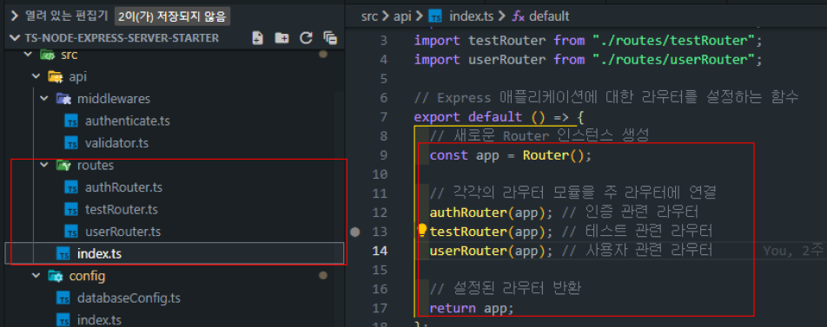Expand the open editors section
The image size is (827, 327).
pos(15,16)
